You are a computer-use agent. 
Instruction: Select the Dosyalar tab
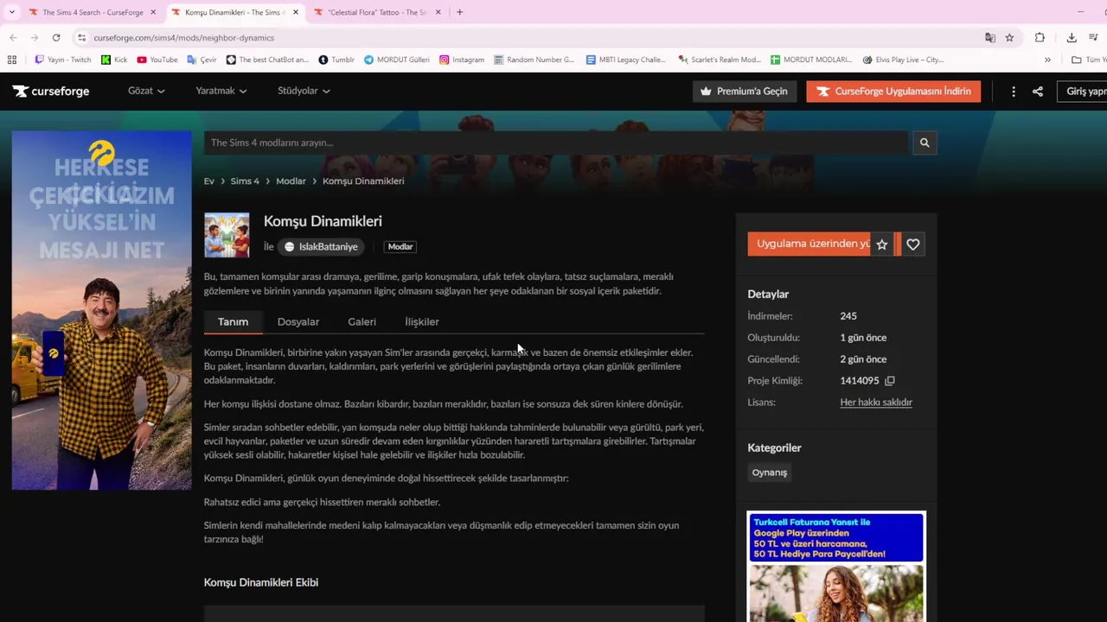[298, 321]
